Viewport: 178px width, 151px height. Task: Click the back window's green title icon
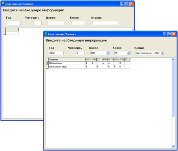coord(3,4)
